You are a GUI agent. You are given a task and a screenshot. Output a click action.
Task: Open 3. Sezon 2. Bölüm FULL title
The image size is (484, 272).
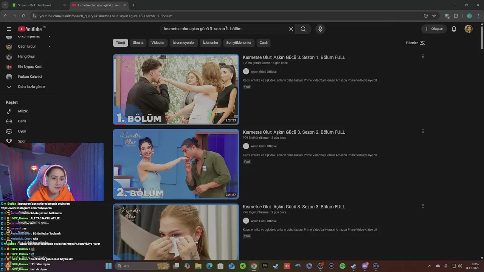294,132
